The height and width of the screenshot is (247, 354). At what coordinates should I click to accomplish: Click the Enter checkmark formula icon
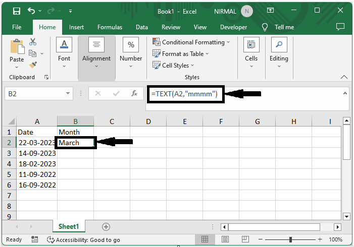[x=116, y=93]
